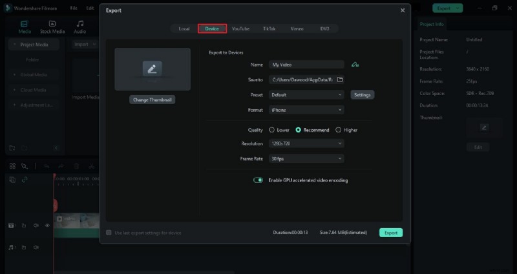Switch to the Local export tab

(184, 29)
